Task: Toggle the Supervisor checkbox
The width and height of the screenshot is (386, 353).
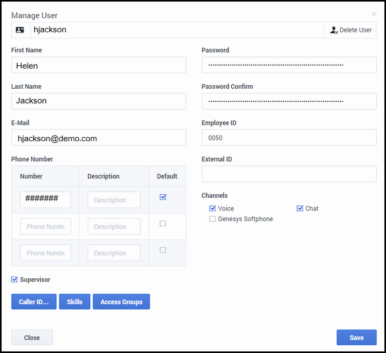Action: [15, 279]
